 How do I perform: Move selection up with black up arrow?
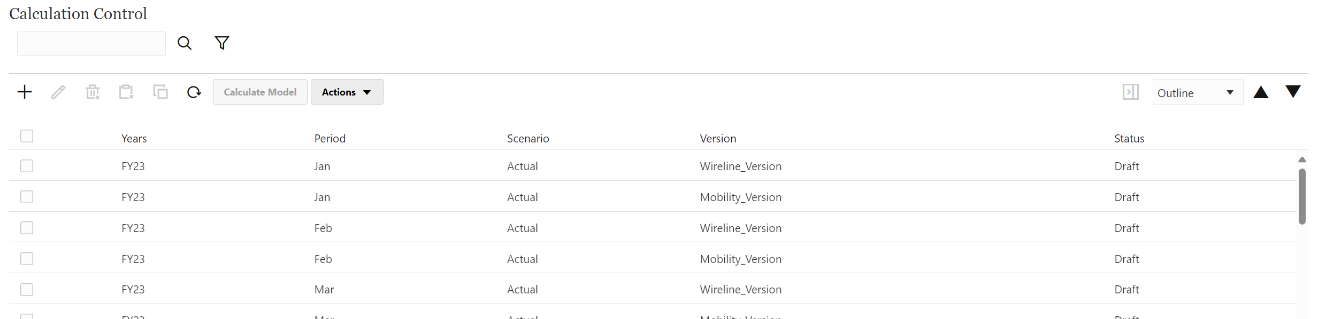click(x=1261, y=92)
